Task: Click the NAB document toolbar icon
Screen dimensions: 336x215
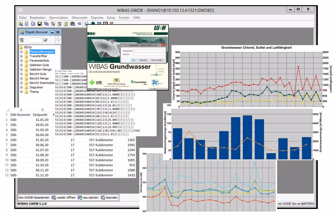Action: pyautogui.click(x=33, y=24)
